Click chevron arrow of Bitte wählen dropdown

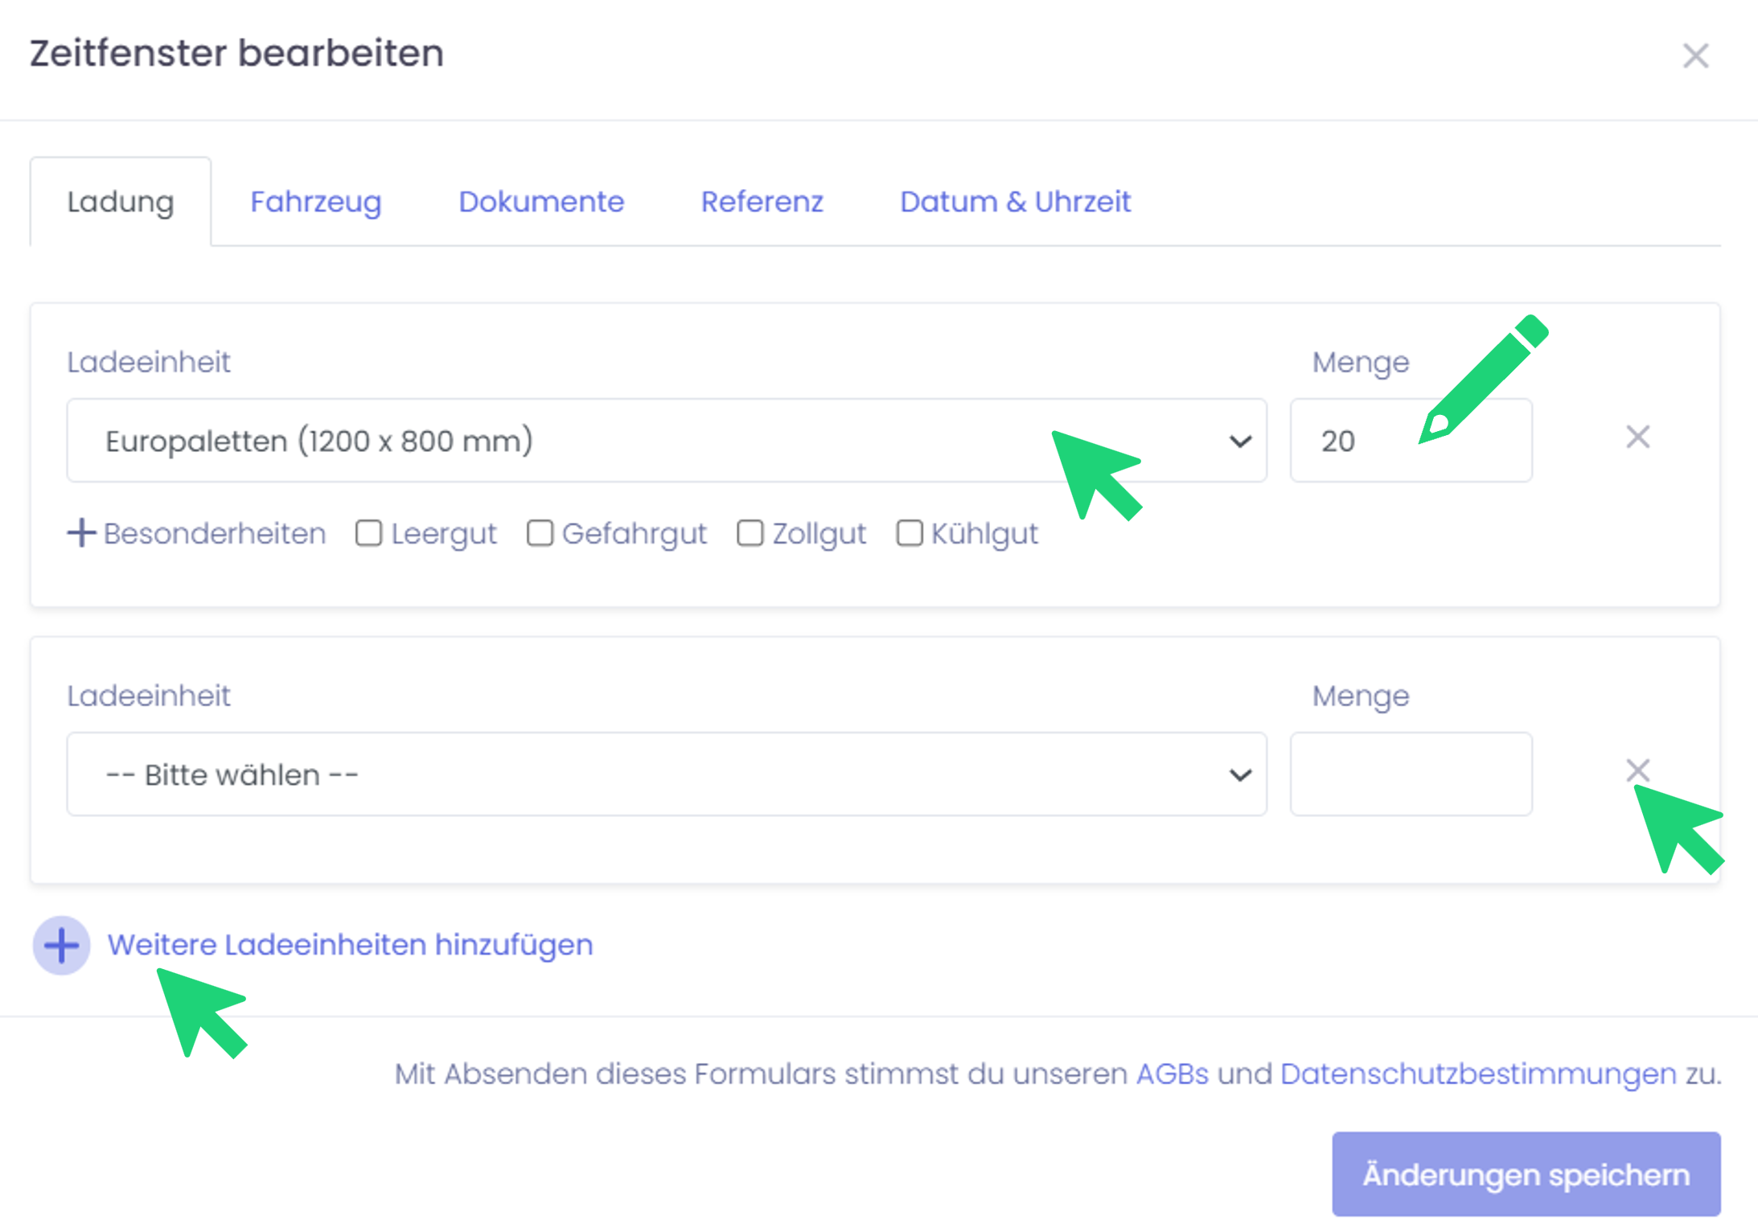(x=1240, y=775)
